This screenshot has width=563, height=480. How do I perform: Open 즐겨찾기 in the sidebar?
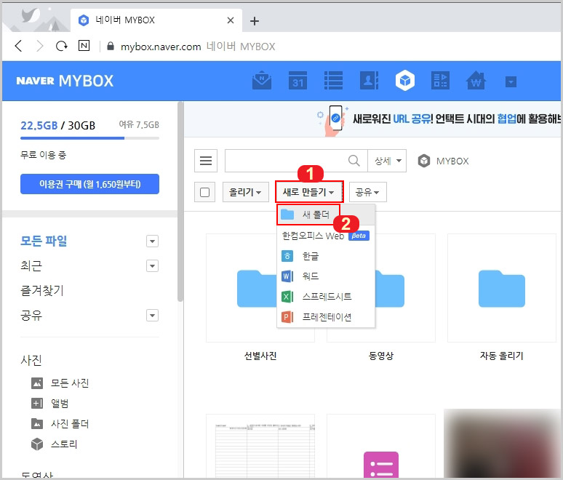pyautogui.click(x=42, y=290)
